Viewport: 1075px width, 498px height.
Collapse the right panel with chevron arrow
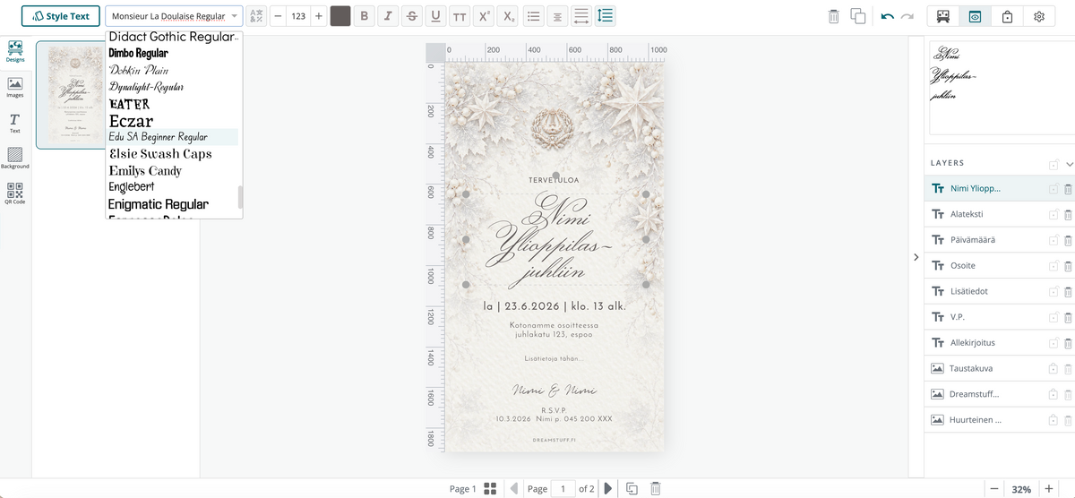pyautogui.click(x=916, y=257)
